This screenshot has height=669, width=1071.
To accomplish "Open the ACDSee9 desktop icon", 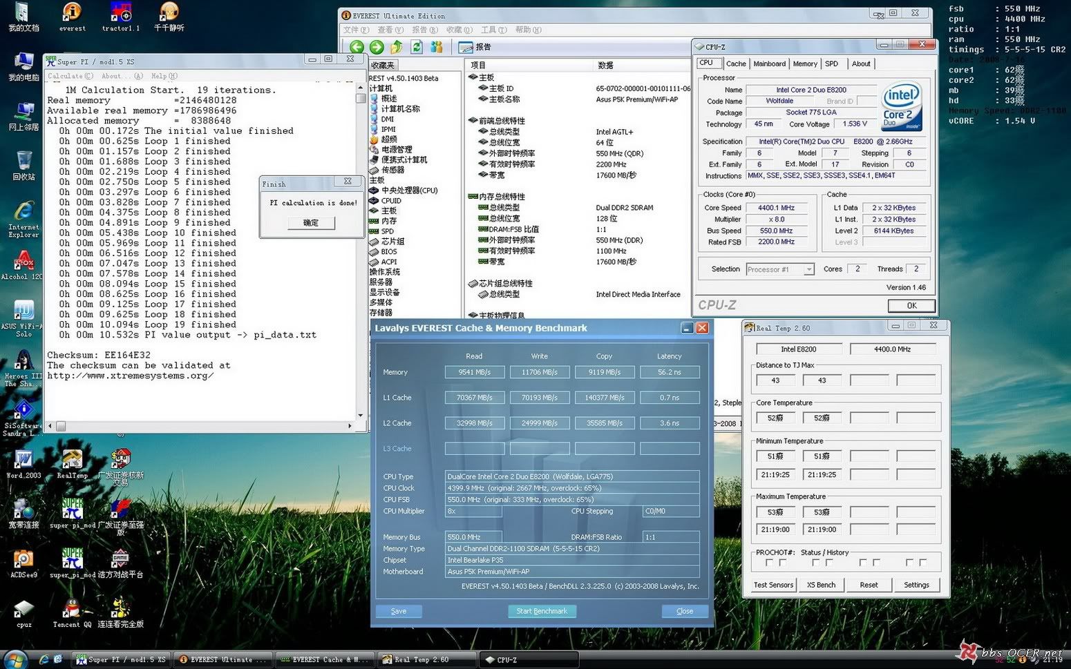I will coord(23,564).
